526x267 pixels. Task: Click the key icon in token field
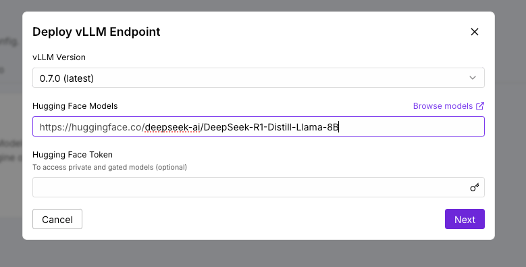click(474, 187)
